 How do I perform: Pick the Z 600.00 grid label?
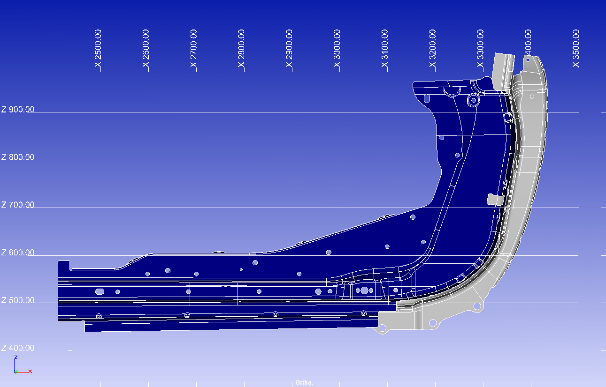[18, 253]
